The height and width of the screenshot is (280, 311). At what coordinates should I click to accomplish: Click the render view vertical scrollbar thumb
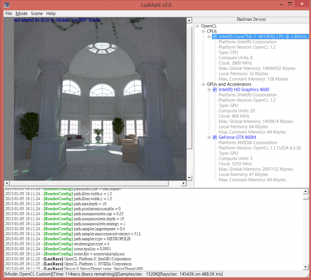[189, 88]
